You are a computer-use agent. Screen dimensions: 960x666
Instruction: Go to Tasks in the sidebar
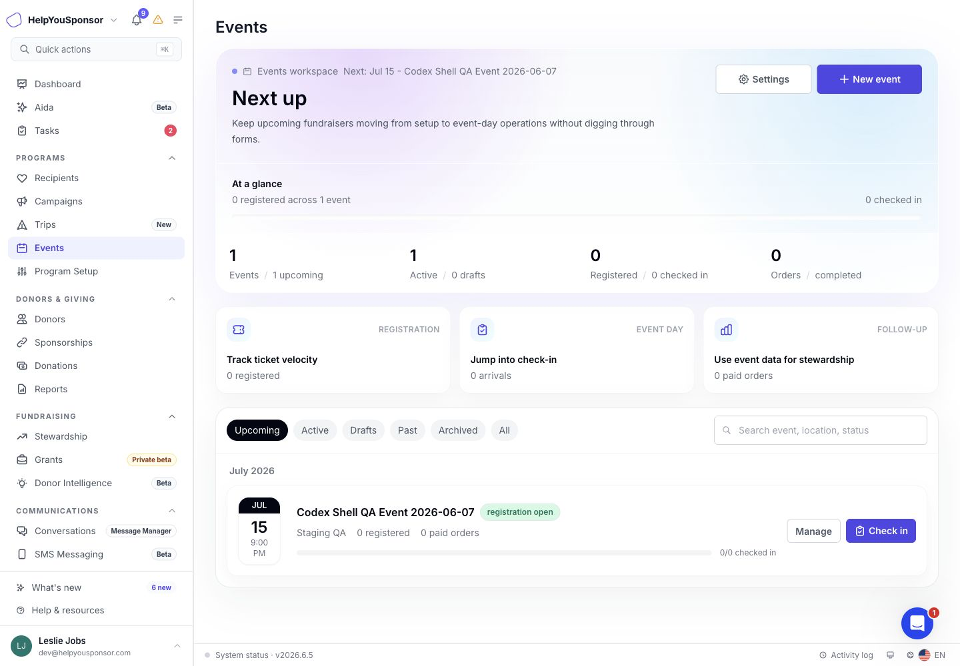point(96,131)
